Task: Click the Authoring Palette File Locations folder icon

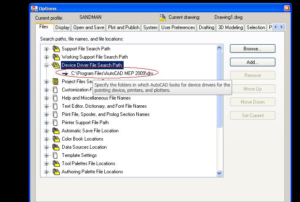Action: pos(56,172)
